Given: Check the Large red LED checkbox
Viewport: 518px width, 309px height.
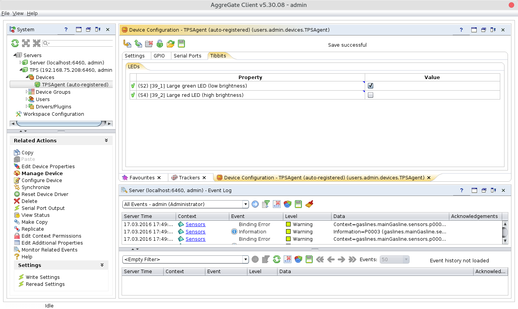Looking at the screenshot, I should 371,95.
